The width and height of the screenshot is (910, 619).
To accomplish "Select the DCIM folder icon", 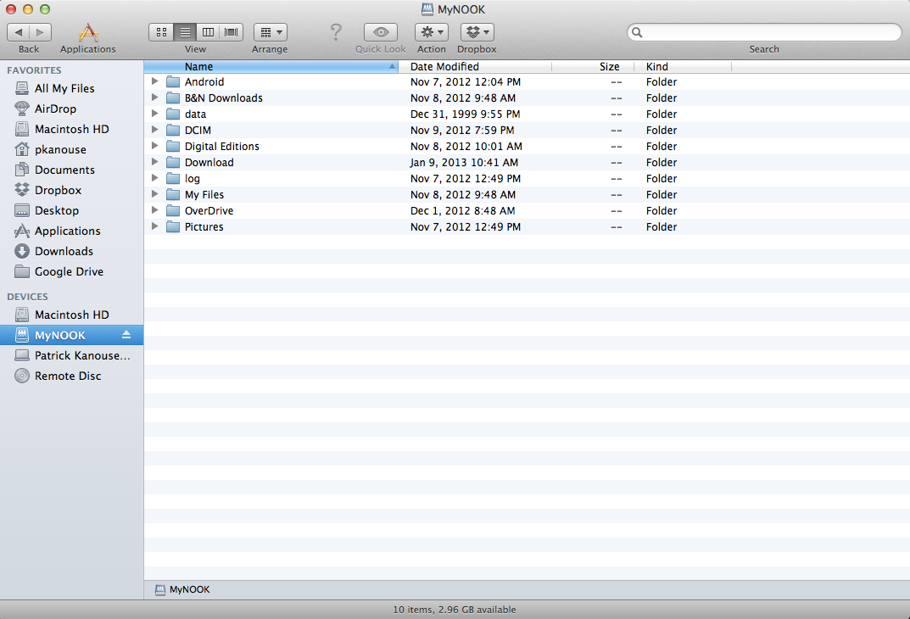I will click(173, 130).
